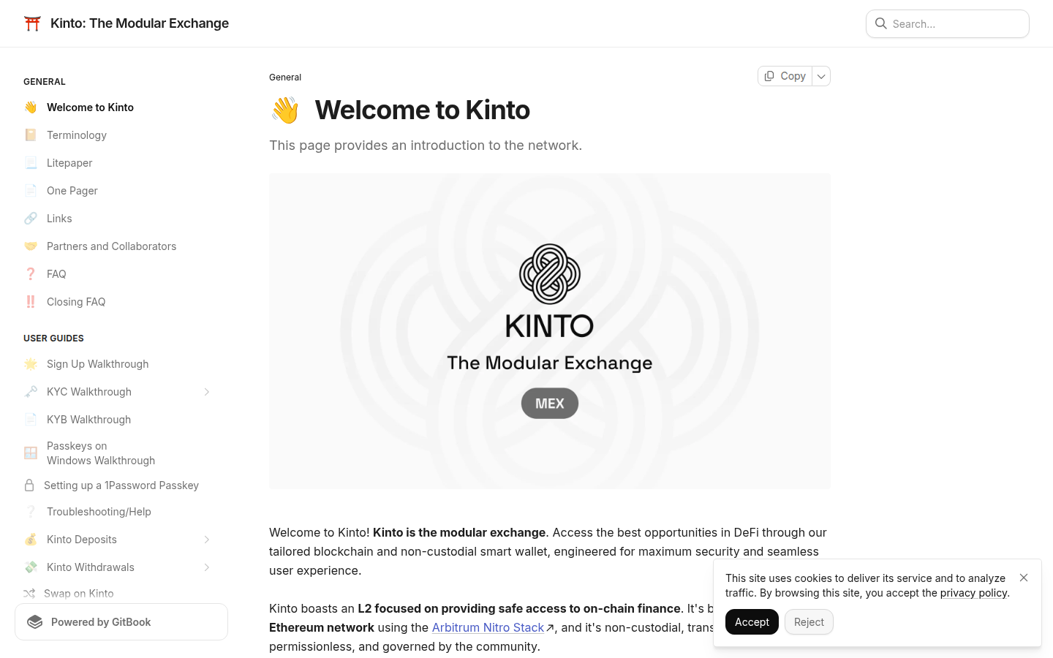Expand the Kinto Deposits section

click(x=207, y=540)
